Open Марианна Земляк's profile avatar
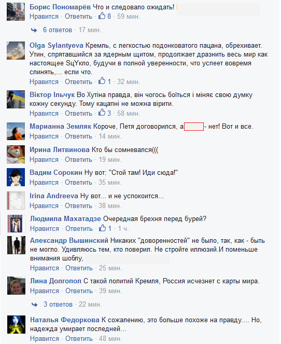The image size is (281, 344). pos(16,131)
